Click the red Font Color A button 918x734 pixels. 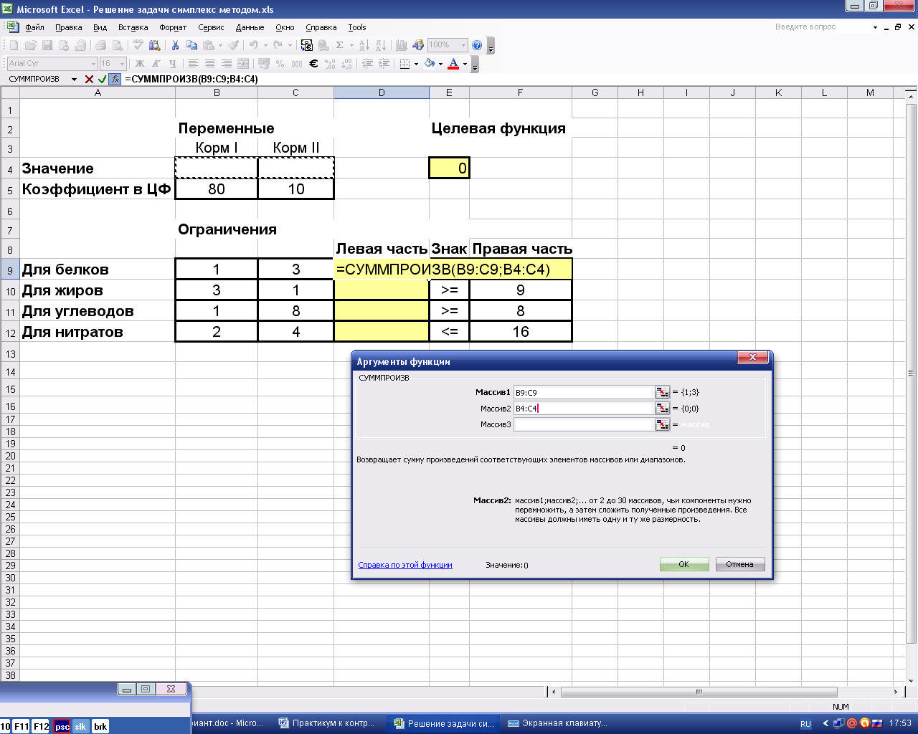coord(453,64)
